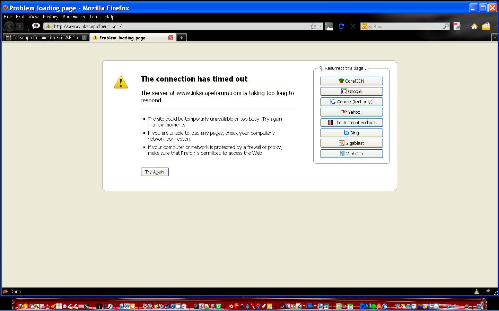The height and width of the screenshot is (311, 499).
Task: Resurrect the page with Yahoo!
Action: point(351,112)
